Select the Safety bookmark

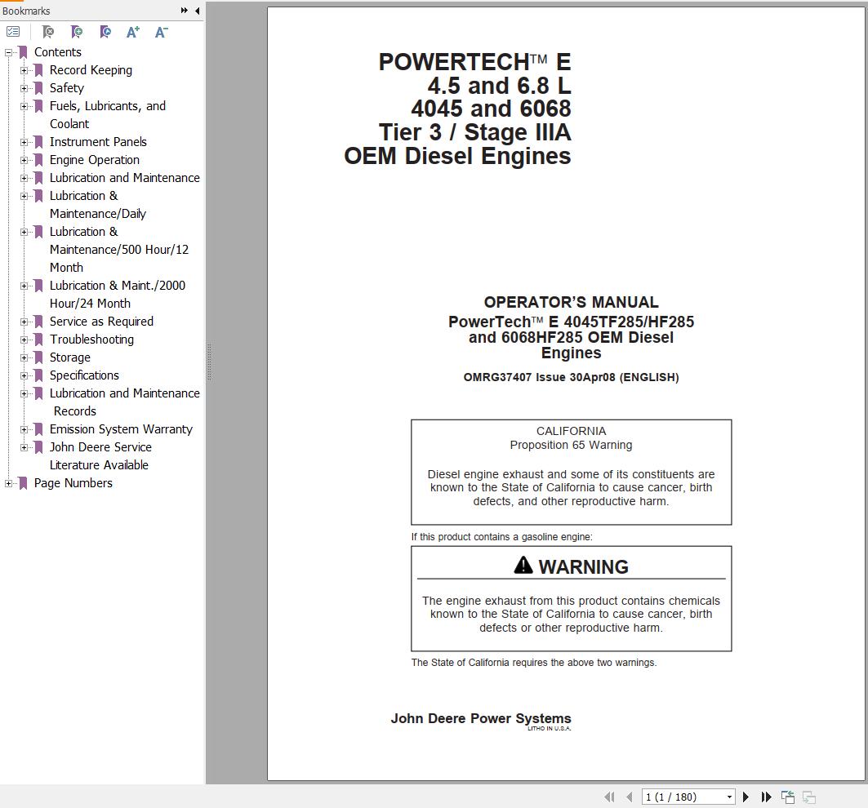tap(66, 87)
